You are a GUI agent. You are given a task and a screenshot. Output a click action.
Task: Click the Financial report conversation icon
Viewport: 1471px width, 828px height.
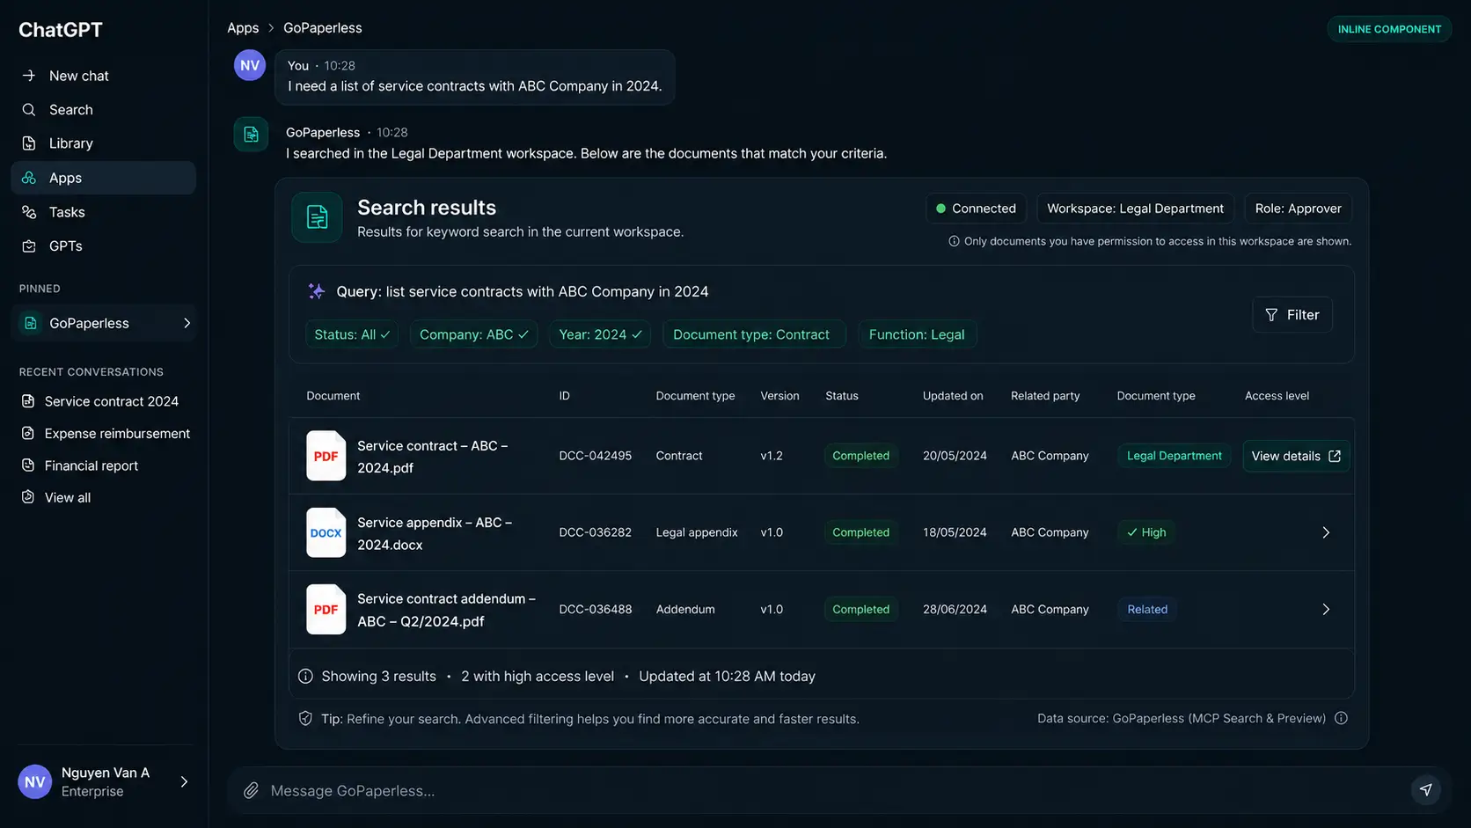(x=28, y=465)
